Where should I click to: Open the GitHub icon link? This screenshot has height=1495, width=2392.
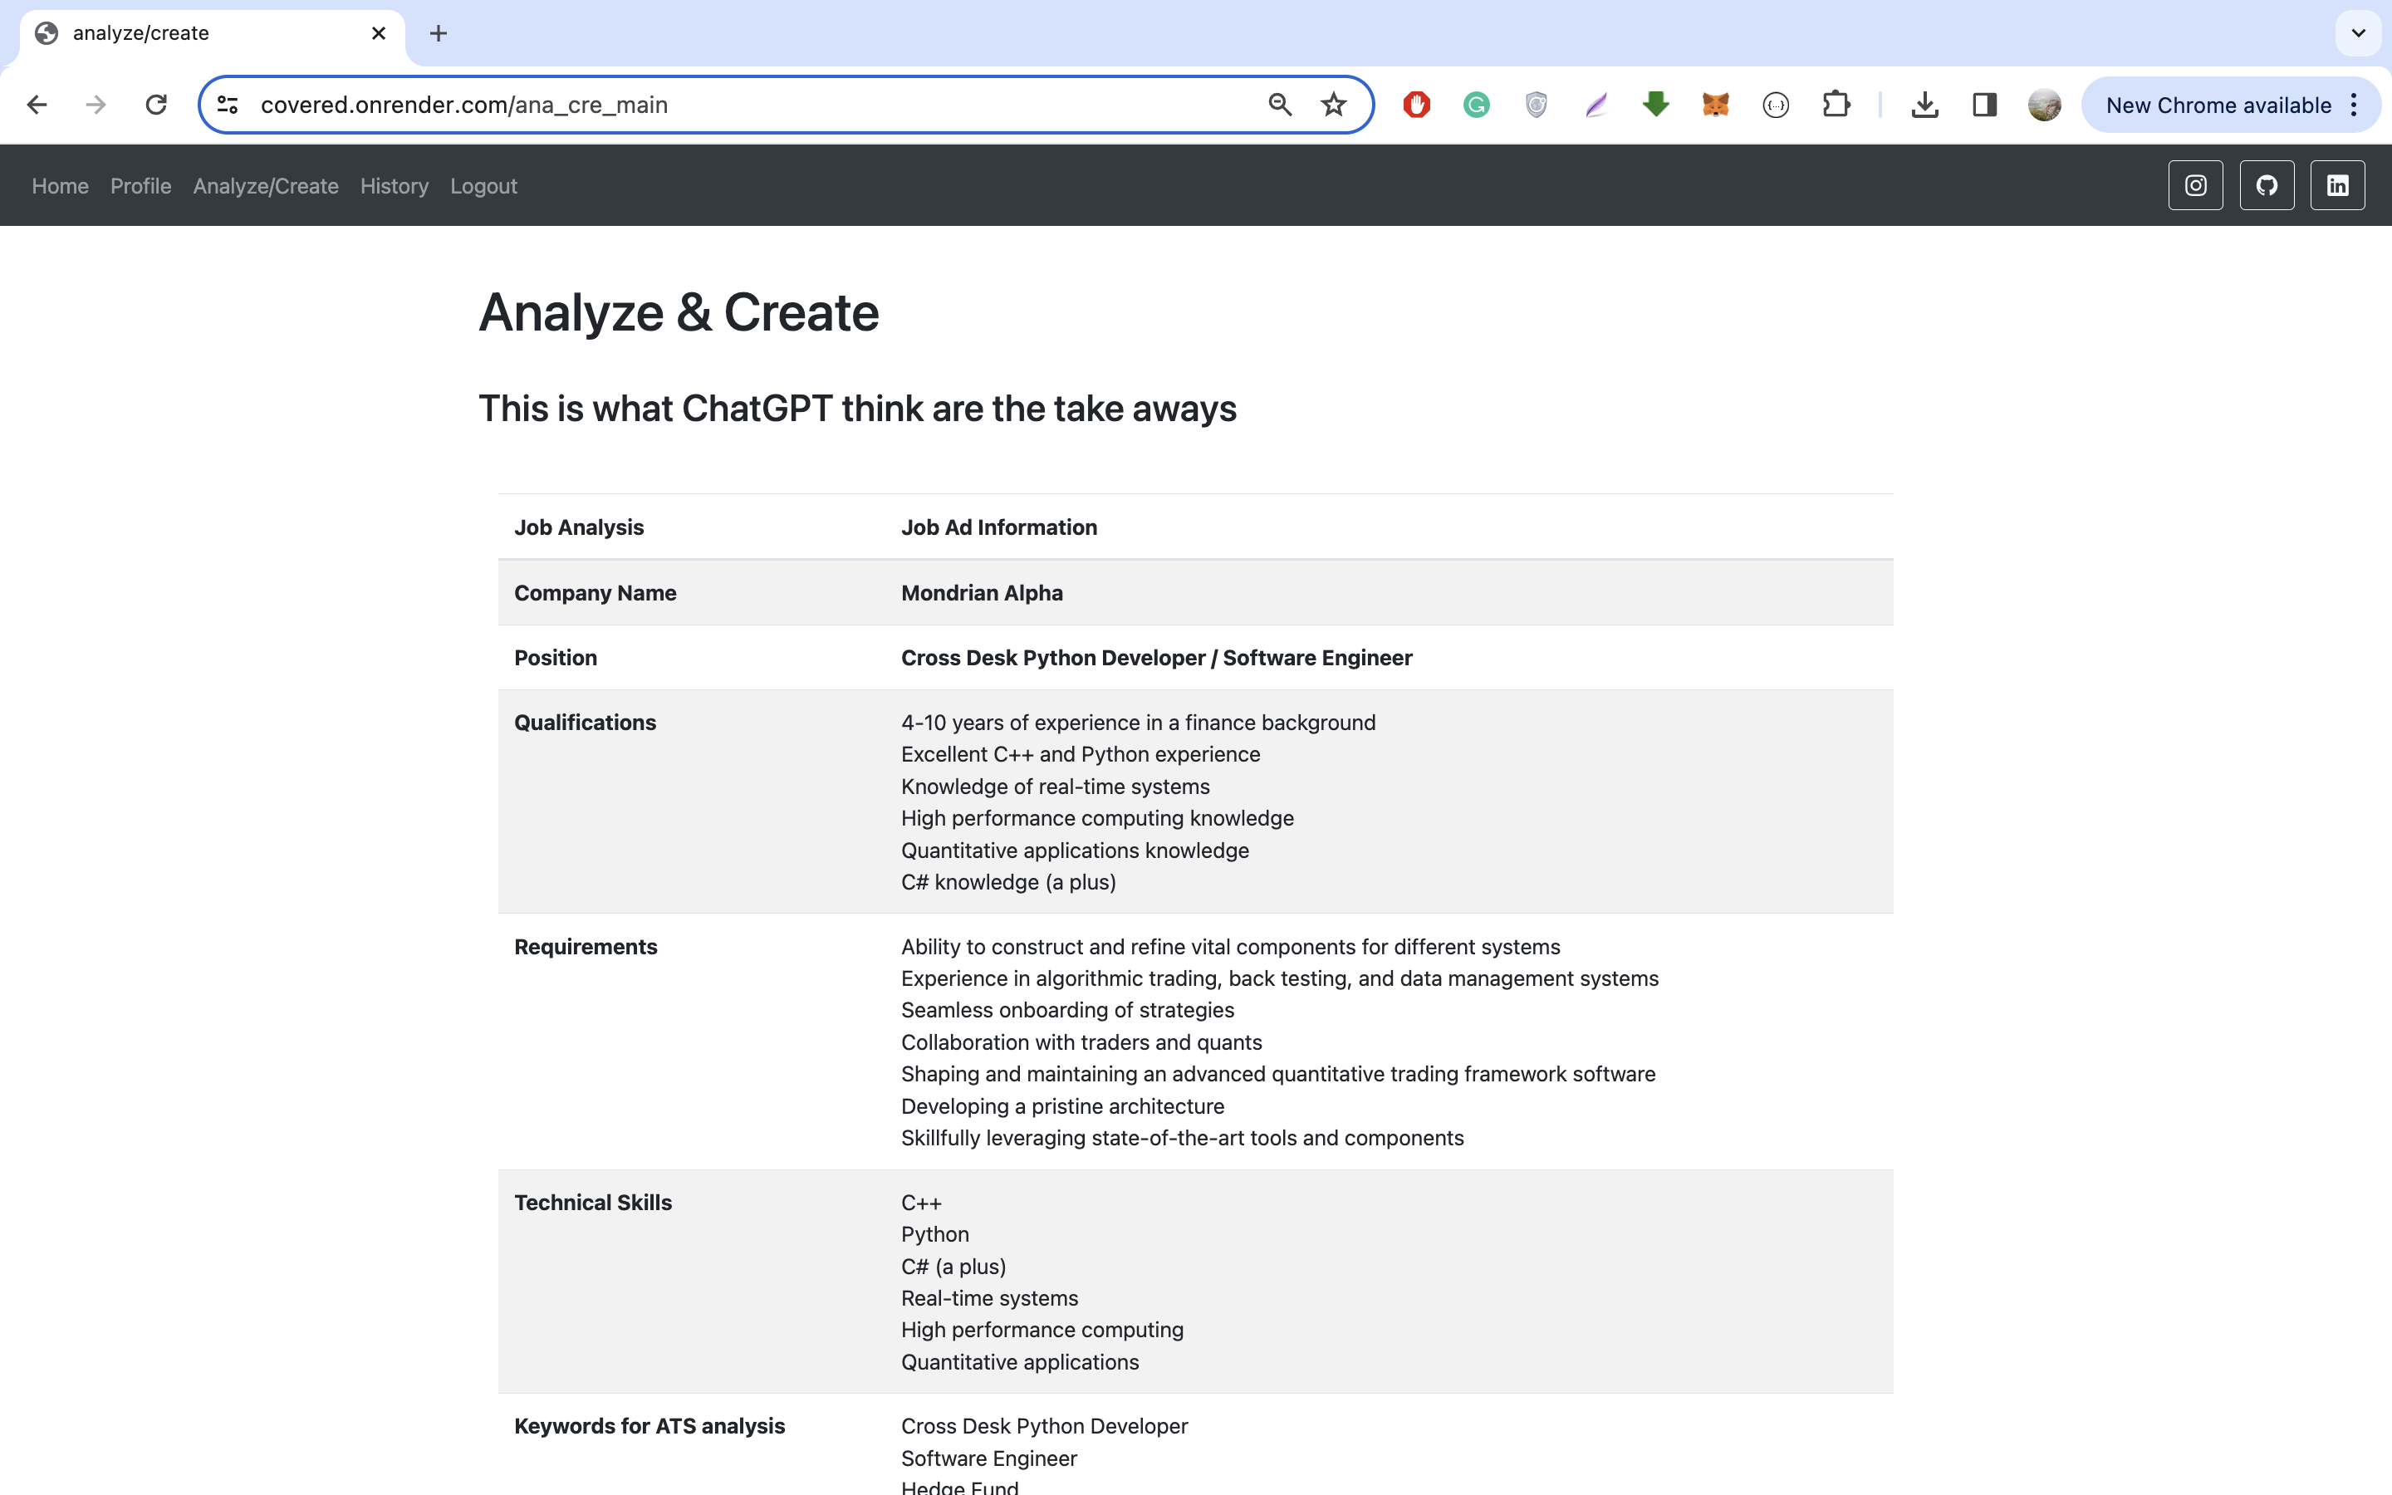(x=2267, y=185)
